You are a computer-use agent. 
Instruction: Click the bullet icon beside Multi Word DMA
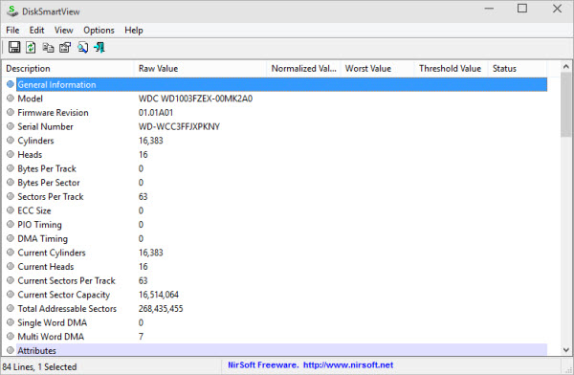[x=11, y=336]
